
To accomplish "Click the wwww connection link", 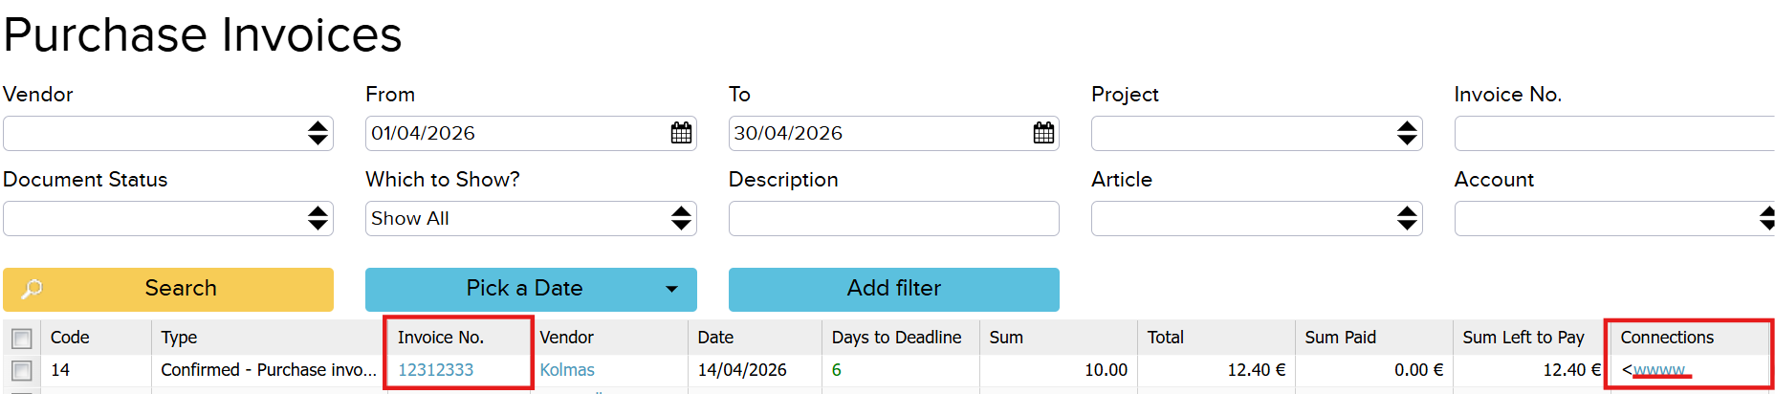I will (x=1659, y=370).
